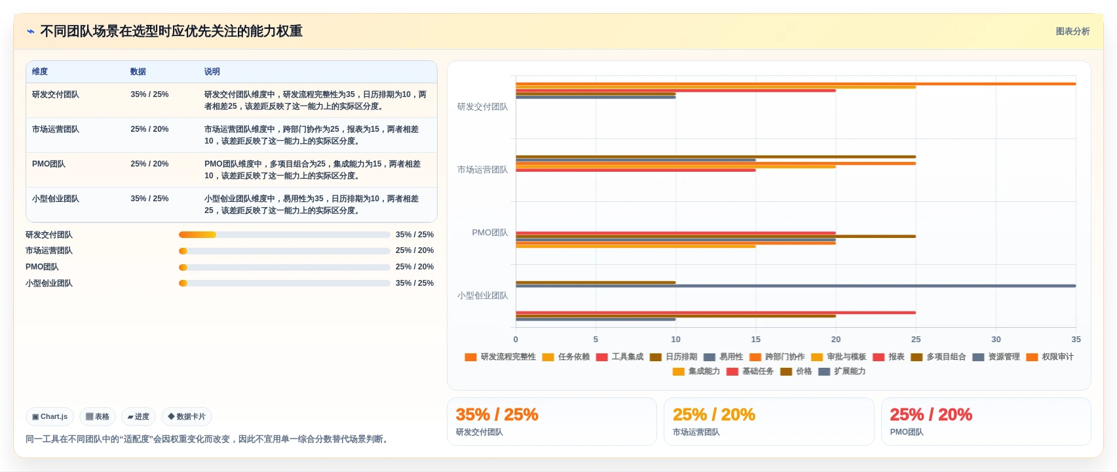Click the 小型创业团队 chart axis label
Image resolution: width=1117 pixels, height=472 pixels.
click(x=482, y=296)
